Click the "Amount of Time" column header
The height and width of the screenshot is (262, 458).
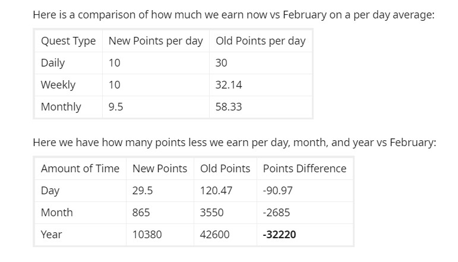pyautogui.click(x=80, y=169)
